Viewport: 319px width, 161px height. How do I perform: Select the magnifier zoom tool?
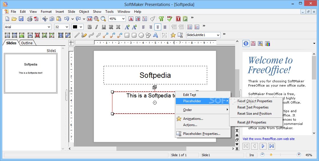pos(103,19)
